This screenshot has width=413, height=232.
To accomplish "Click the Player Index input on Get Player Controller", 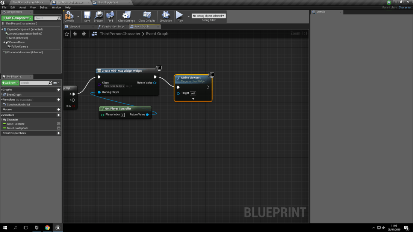I will pyautogui.click(x=123, y=114).
